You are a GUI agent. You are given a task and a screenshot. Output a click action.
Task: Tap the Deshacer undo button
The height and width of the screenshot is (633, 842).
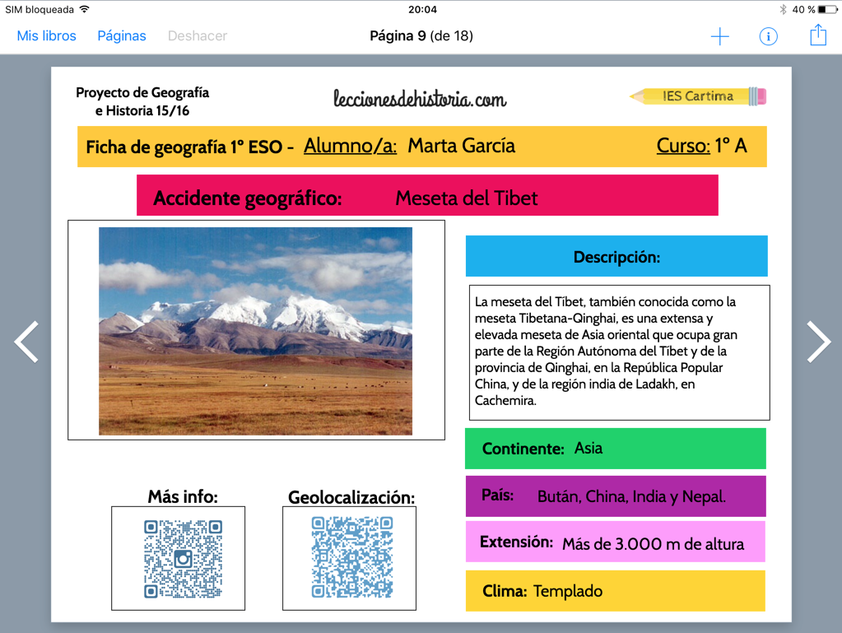(x=198, y=36)
